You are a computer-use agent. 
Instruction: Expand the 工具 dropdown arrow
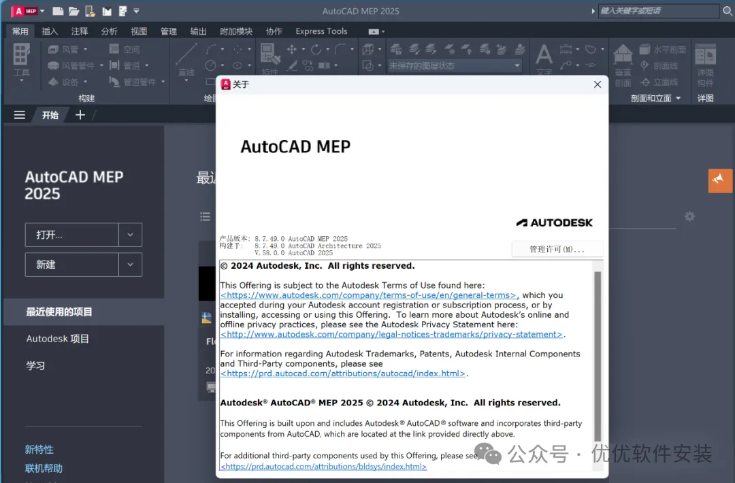22,80
